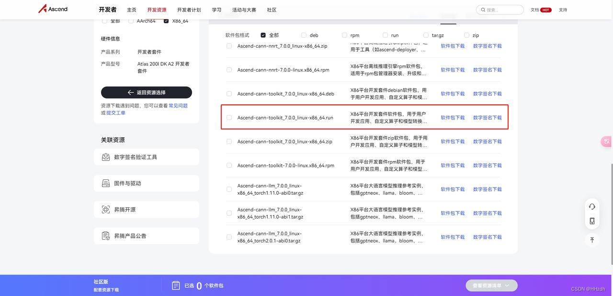Screen dimensions: 613x296
Task: Open the digital signature verification tool icon
Action: pos(106,157)
